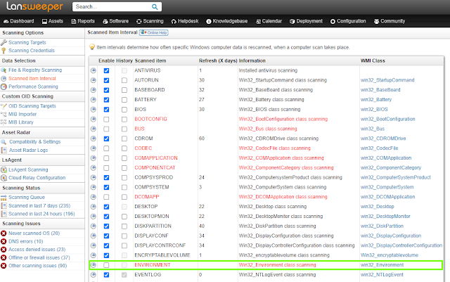Click in the Search input field

click(x=112, y=7)
